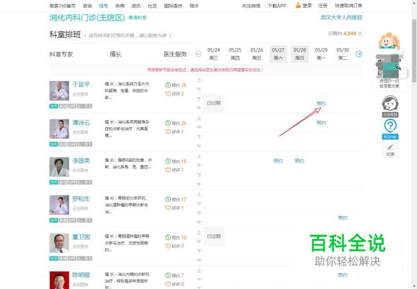417x289 pixels.
Task: Book 于皆平's 05/29 afternoon 预约 slot
Action: (321, 103)
